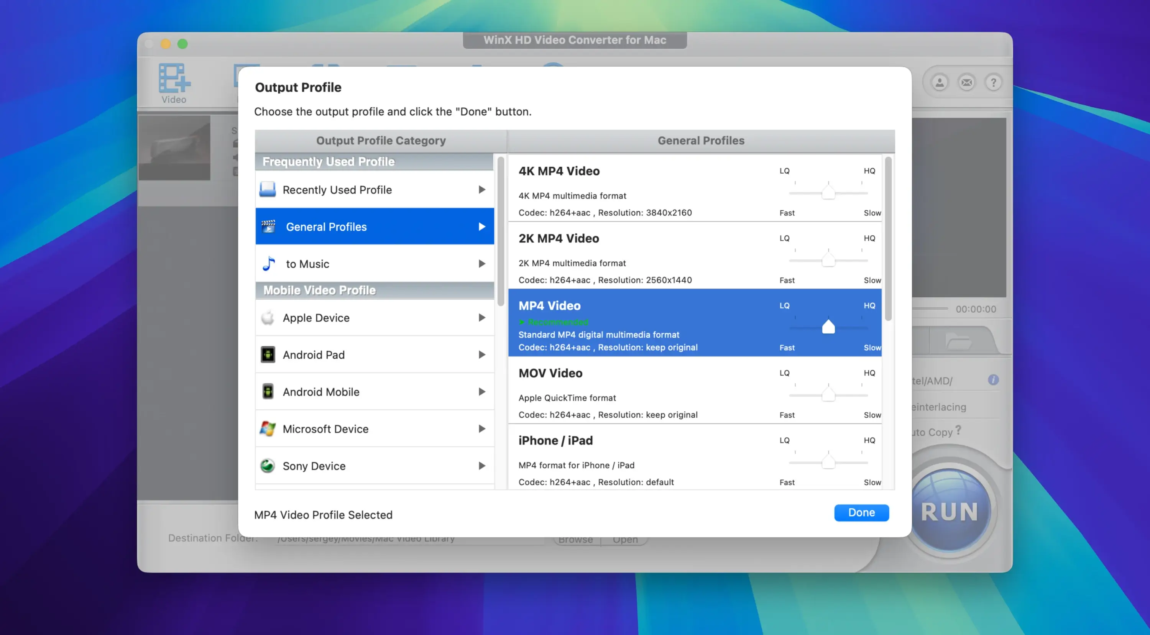1150x635 pixels.
Task: Click the Done button
Action: pos(861,512)
